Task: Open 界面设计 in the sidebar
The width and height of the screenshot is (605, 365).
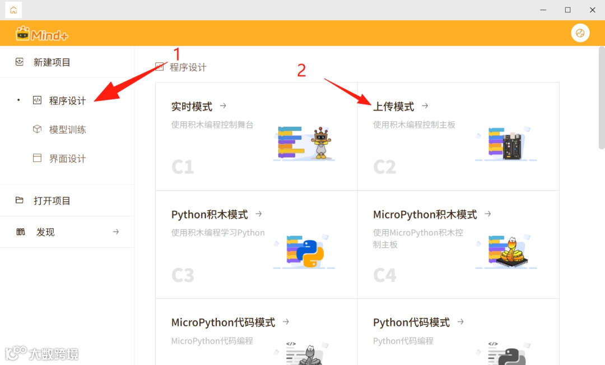Action: click(68, 158)
